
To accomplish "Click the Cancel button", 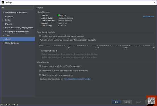I will 127,102.
